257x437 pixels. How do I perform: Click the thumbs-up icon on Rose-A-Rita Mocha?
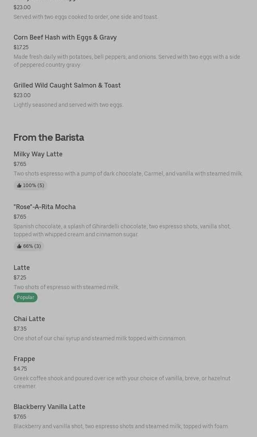[19, 246]
